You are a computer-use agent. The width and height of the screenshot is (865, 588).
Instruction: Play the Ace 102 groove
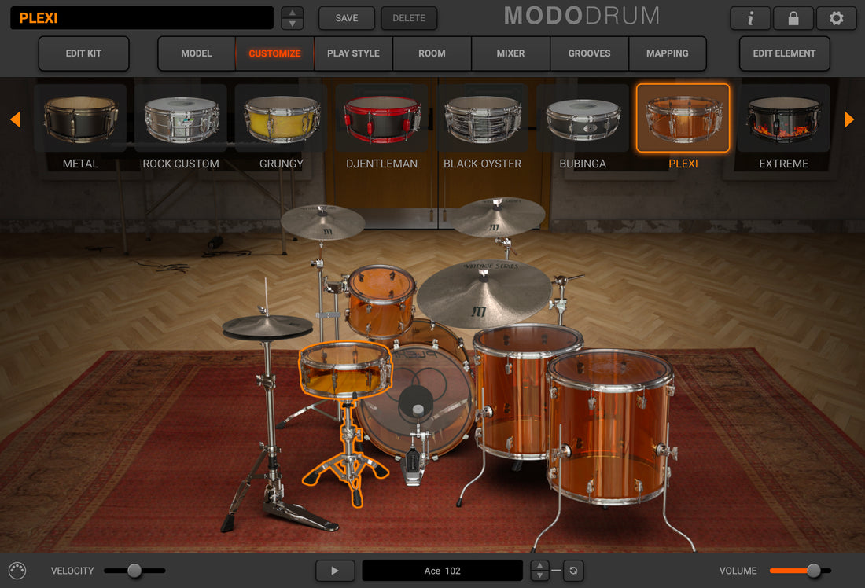click(335, 571)
